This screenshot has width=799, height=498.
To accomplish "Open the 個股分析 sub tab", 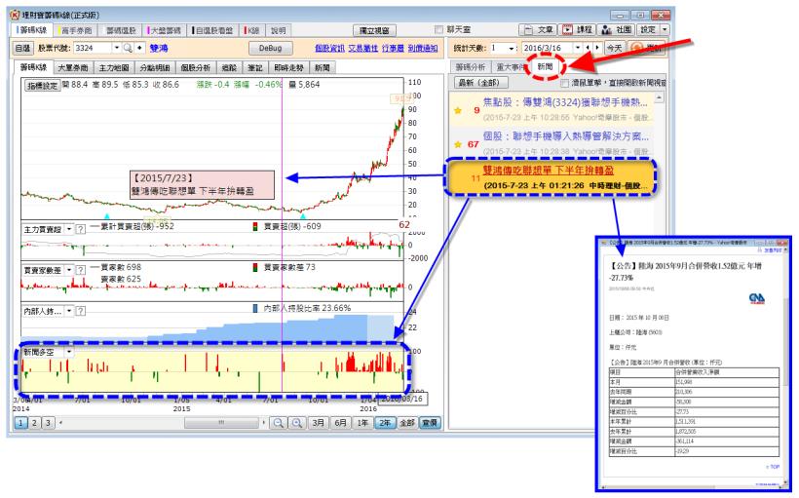I will pos(195,67).
